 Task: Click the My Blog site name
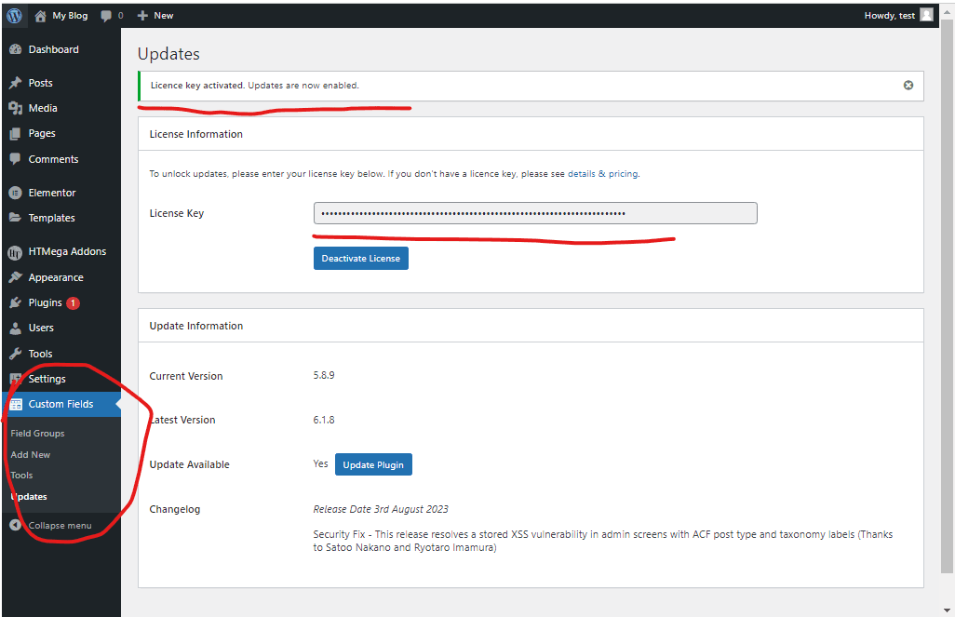[x=70, y=16]
